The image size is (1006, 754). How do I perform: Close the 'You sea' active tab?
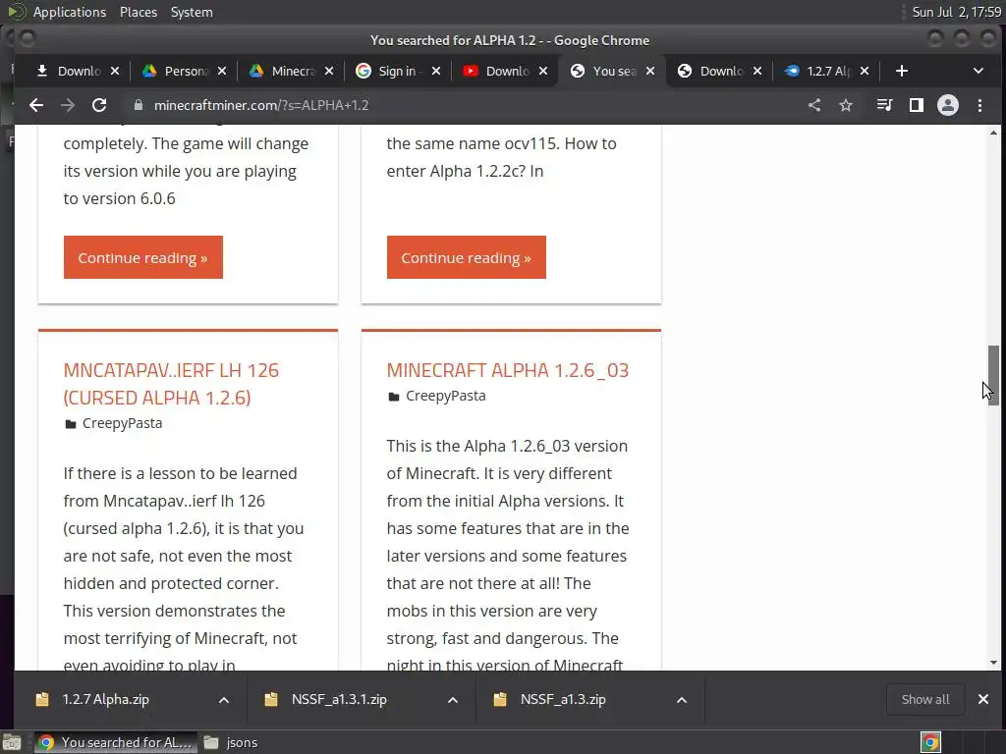coord(650,71)
